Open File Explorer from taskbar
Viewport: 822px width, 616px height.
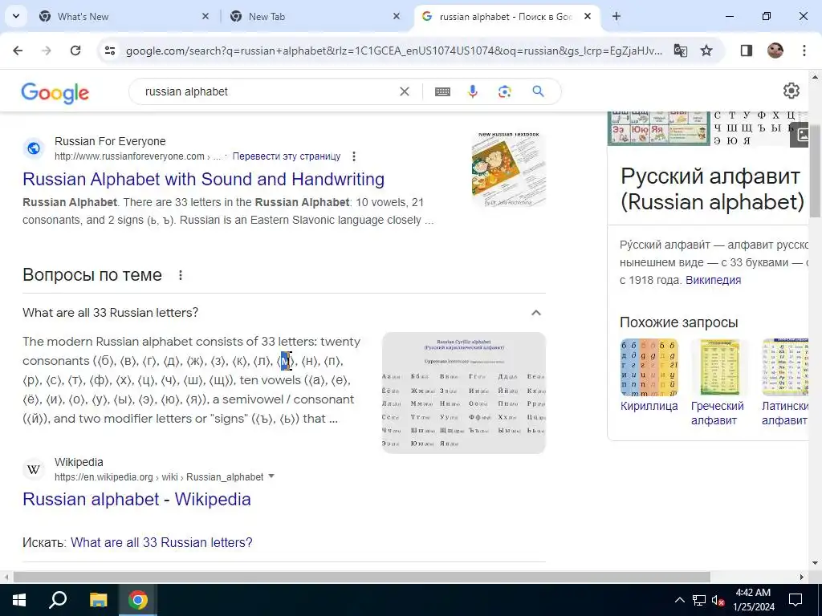(x=98, y=600)
